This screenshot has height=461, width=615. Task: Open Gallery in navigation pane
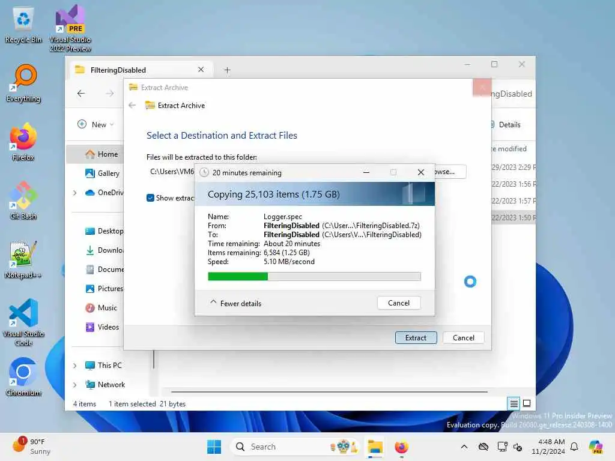coord(102,173)
